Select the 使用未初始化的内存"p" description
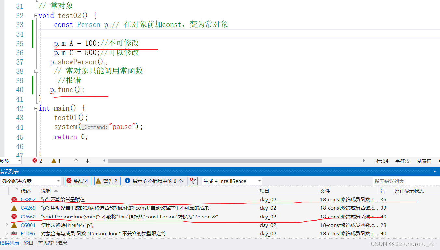 coord(68,225)
